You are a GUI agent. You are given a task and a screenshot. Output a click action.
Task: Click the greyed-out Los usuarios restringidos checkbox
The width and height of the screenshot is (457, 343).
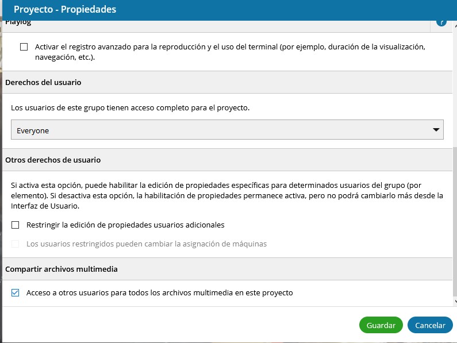16,244
